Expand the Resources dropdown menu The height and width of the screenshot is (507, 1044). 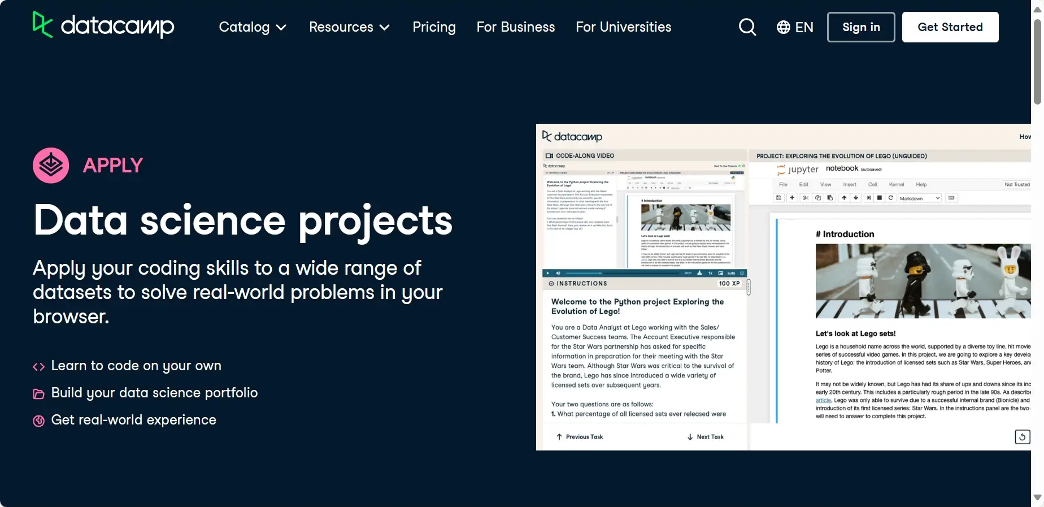(349, 27)
